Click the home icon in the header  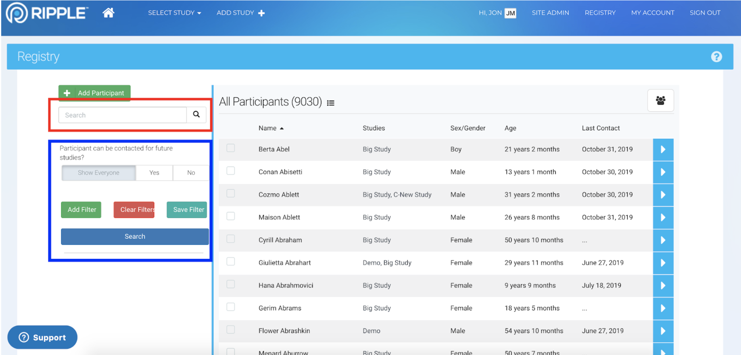108,13
